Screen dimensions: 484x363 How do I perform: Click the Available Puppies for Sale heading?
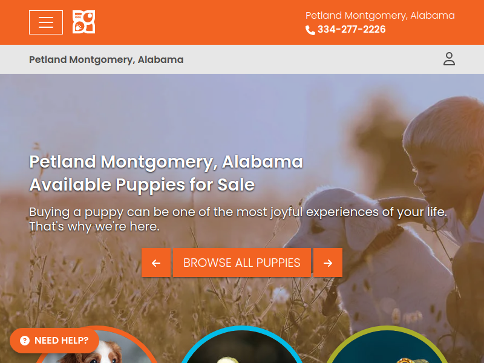pyautogui.click(x=142, y=185)
